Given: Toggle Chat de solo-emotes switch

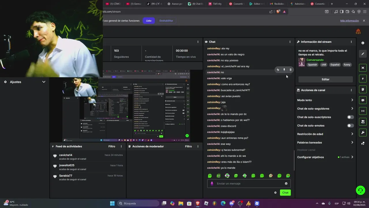Looking at the screenshot, I should tap(350, 126).
